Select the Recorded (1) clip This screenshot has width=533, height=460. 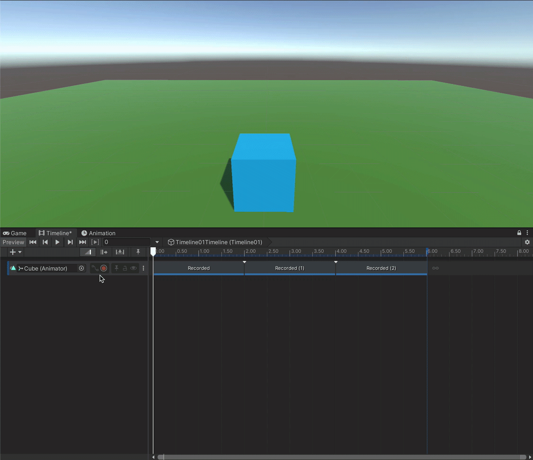point(290,268)
